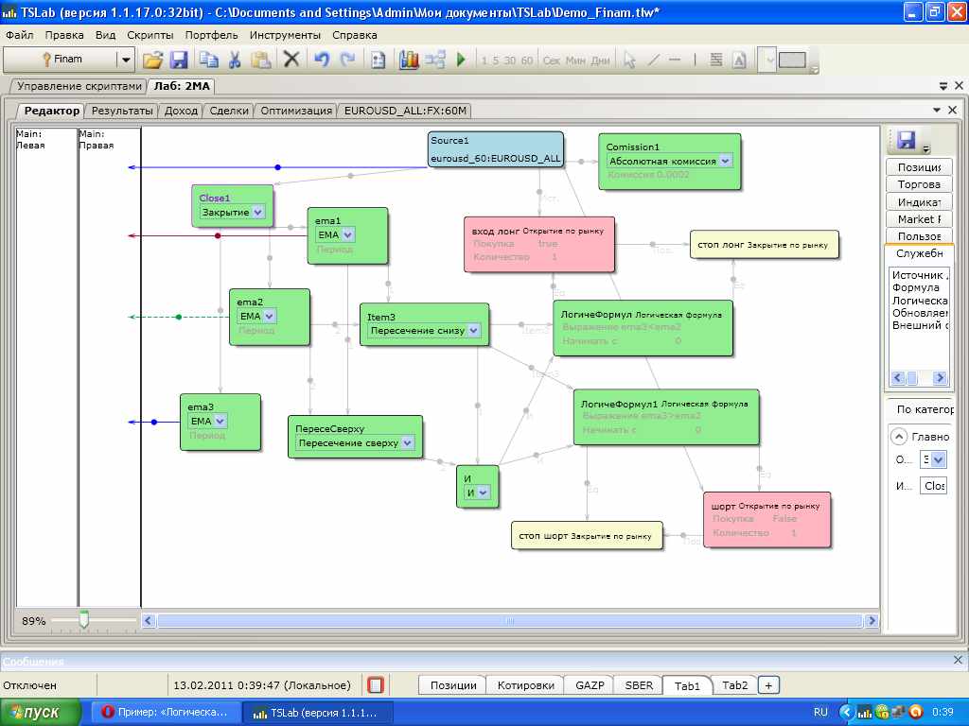Add a new bottom tab with plus button

click(768, 685)
